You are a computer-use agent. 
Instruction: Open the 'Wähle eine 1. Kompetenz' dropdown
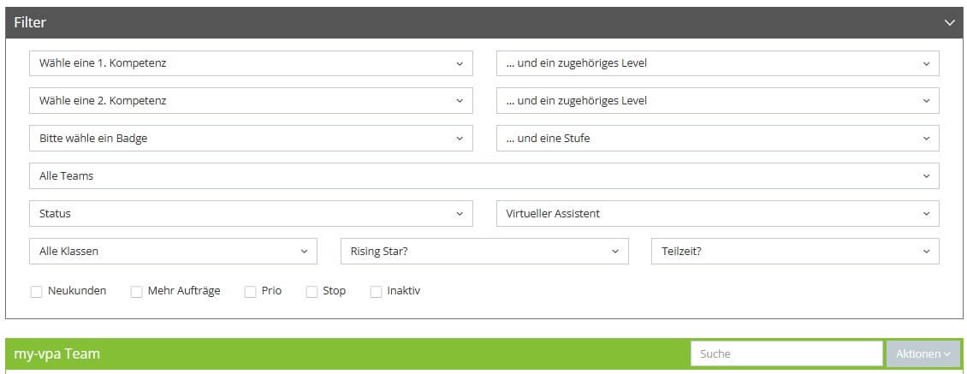(251, 63)
